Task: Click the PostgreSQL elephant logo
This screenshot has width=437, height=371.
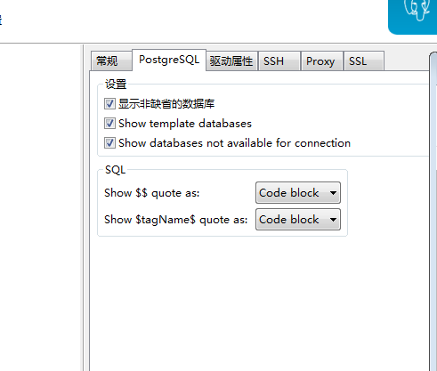Action: [413, 16]
